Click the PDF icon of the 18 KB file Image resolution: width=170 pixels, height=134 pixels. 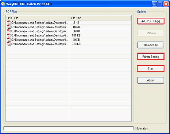[9, 27]
